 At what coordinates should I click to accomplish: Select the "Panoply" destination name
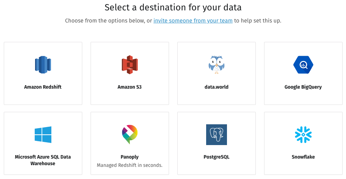click(130, 157)
